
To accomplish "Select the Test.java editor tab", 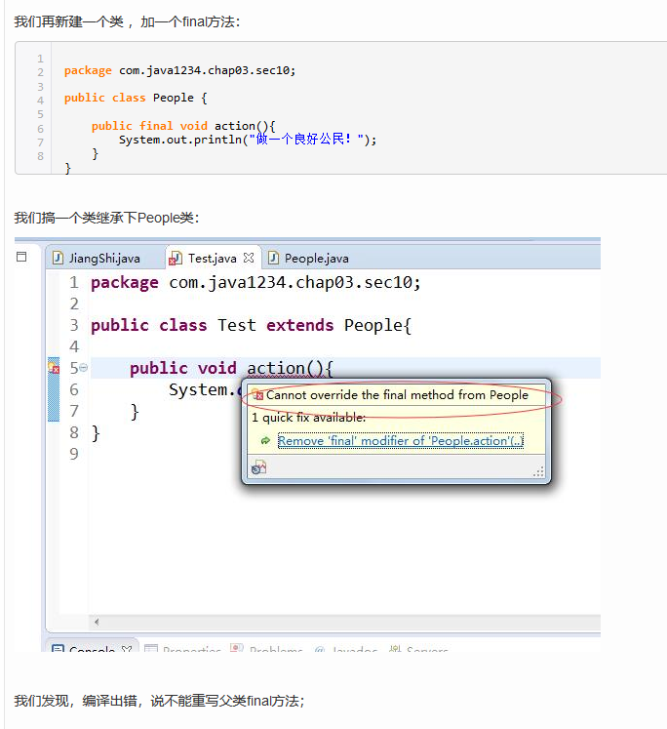I will (213, 258).
